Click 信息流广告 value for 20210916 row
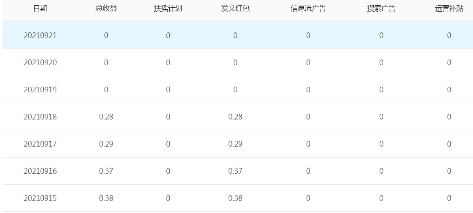 point(308,171)
